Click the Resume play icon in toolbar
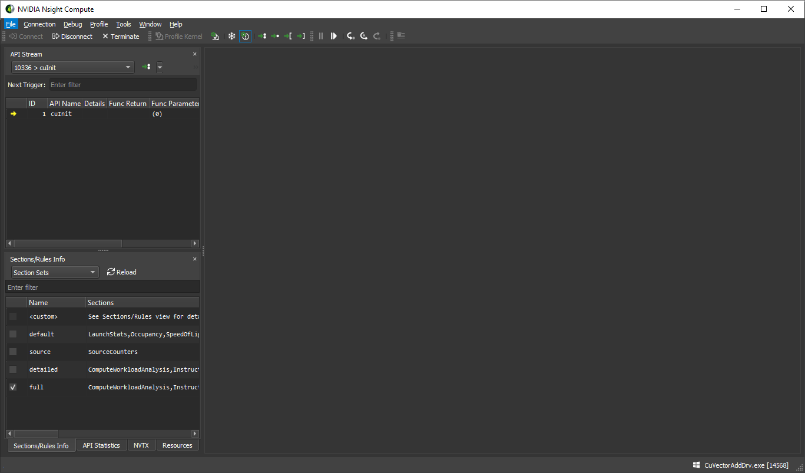805x473 pixels. [334, 37]
